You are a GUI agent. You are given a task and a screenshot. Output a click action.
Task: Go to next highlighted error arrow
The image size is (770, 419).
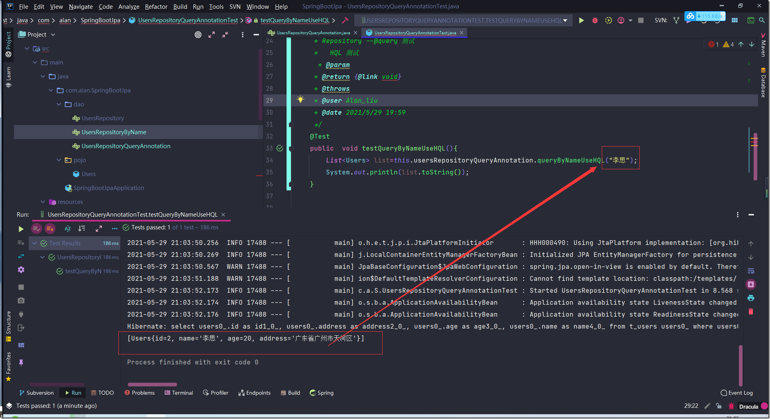(752, 44)
